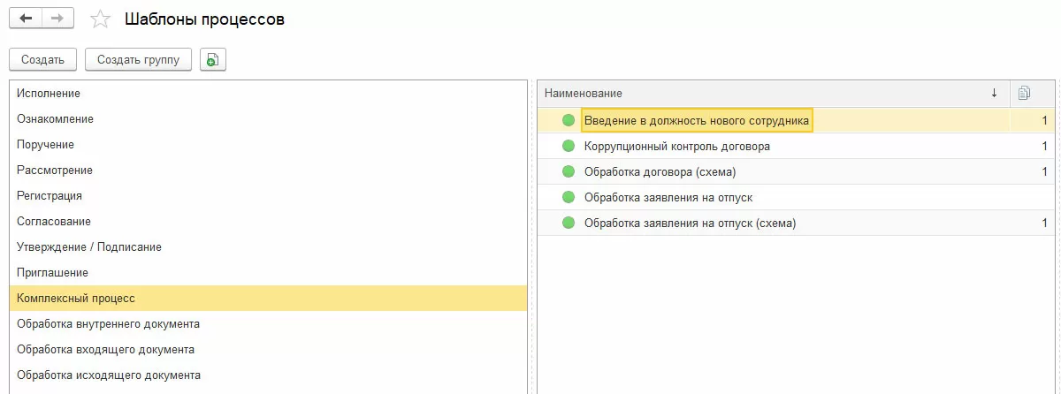Select Обработка исходящего документа in the list

268,375
